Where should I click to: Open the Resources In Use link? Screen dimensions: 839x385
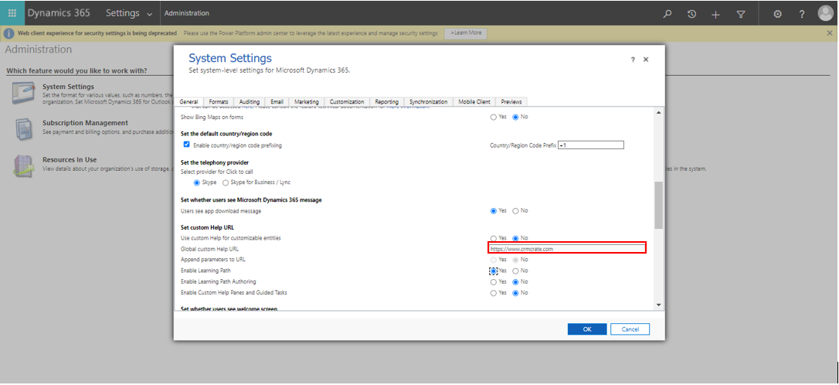click(x=70, y=159)
